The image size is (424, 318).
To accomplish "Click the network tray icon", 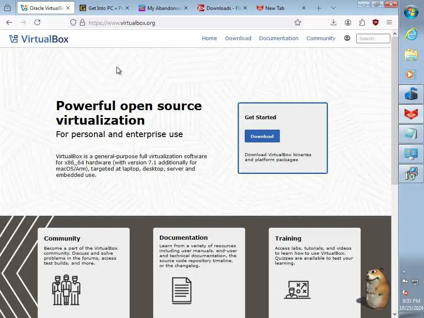I will [415, 282].
